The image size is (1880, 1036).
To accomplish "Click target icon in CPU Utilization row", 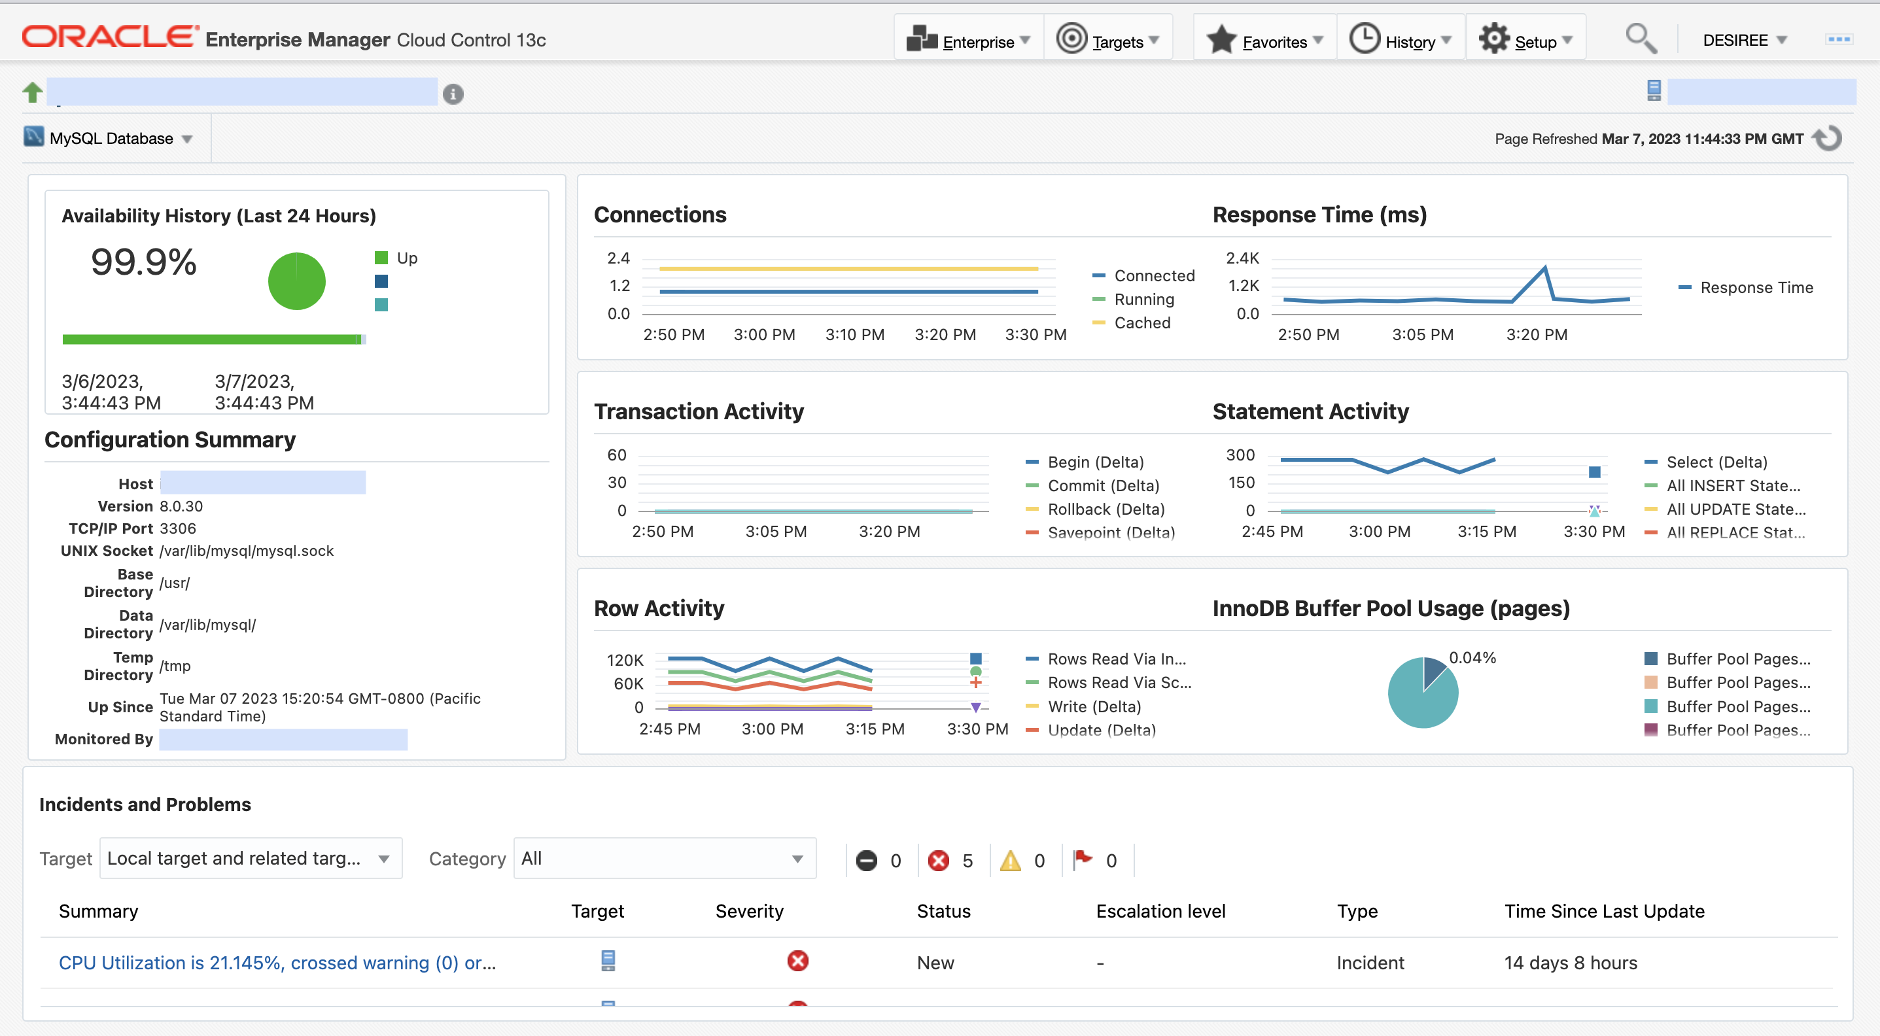I will tap(607, 961).
